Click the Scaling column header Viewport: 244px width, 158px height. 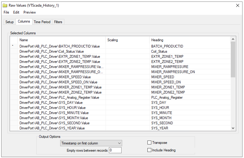[127, 40]
